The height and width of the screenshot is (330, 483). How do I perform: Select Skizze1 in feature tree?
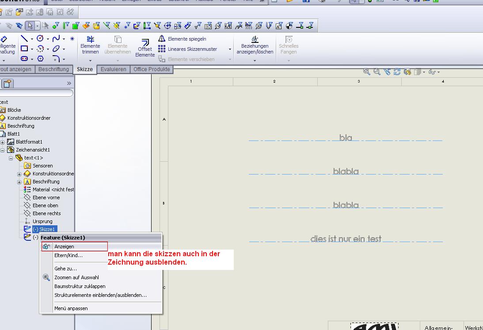(45, 229)
